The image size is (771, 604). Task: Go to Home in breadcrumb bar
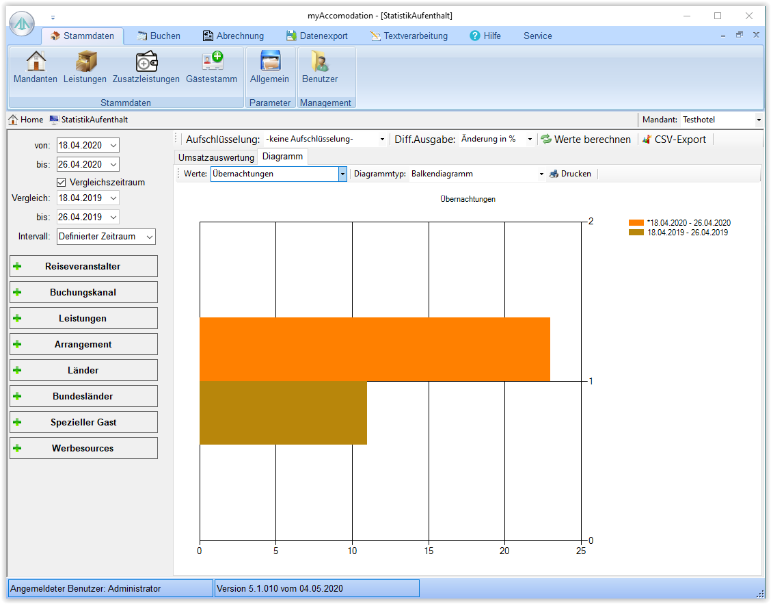[25, 120]
